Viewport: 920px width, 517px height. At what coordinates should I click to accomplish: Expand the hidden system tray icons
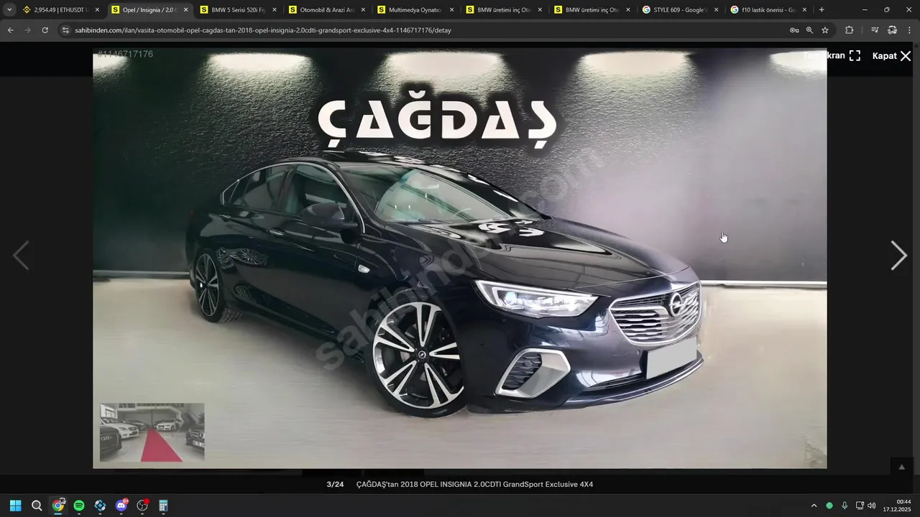(x=814, y=506)
